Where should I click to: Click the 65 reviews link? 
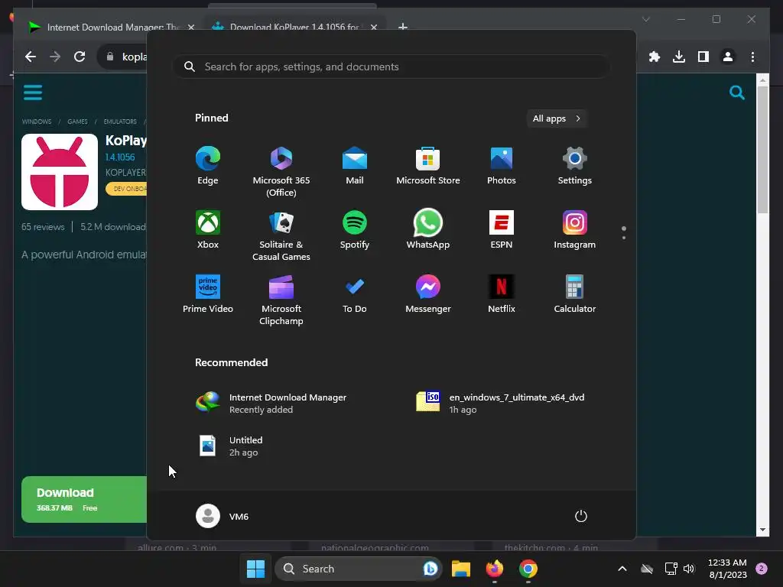(x=43, y=226)
